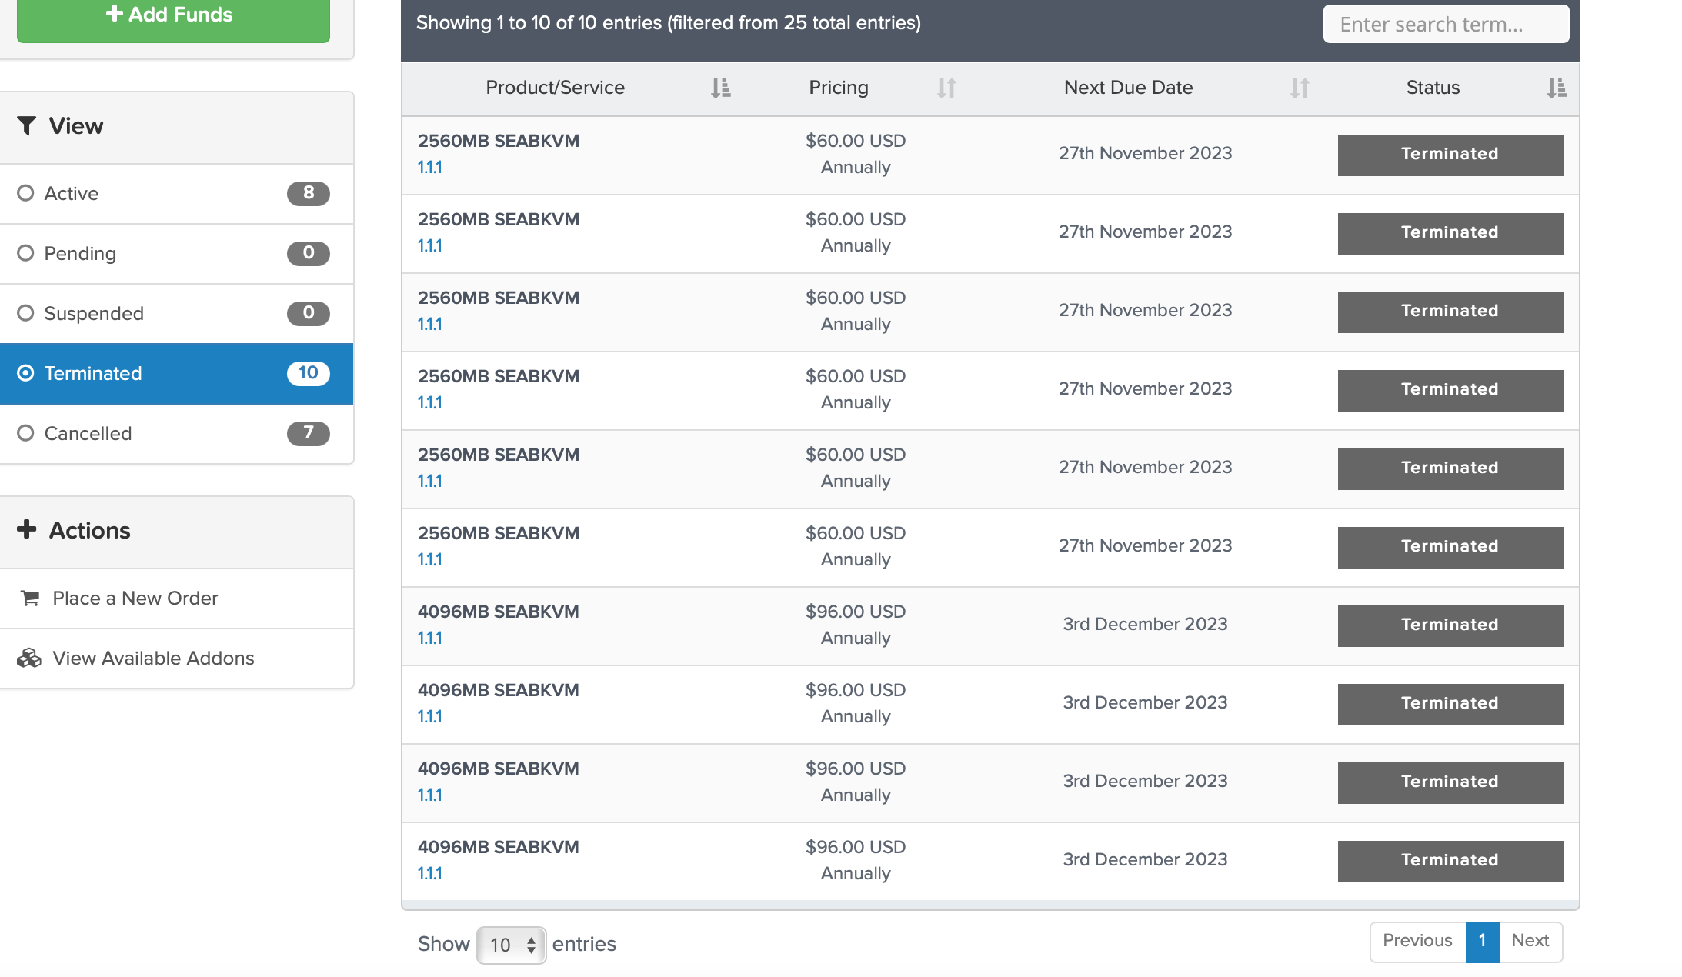This screenshot has width=1682, height=977.
Task: Click the shopping cart icon for new order
Action: (x=30, y=599)
